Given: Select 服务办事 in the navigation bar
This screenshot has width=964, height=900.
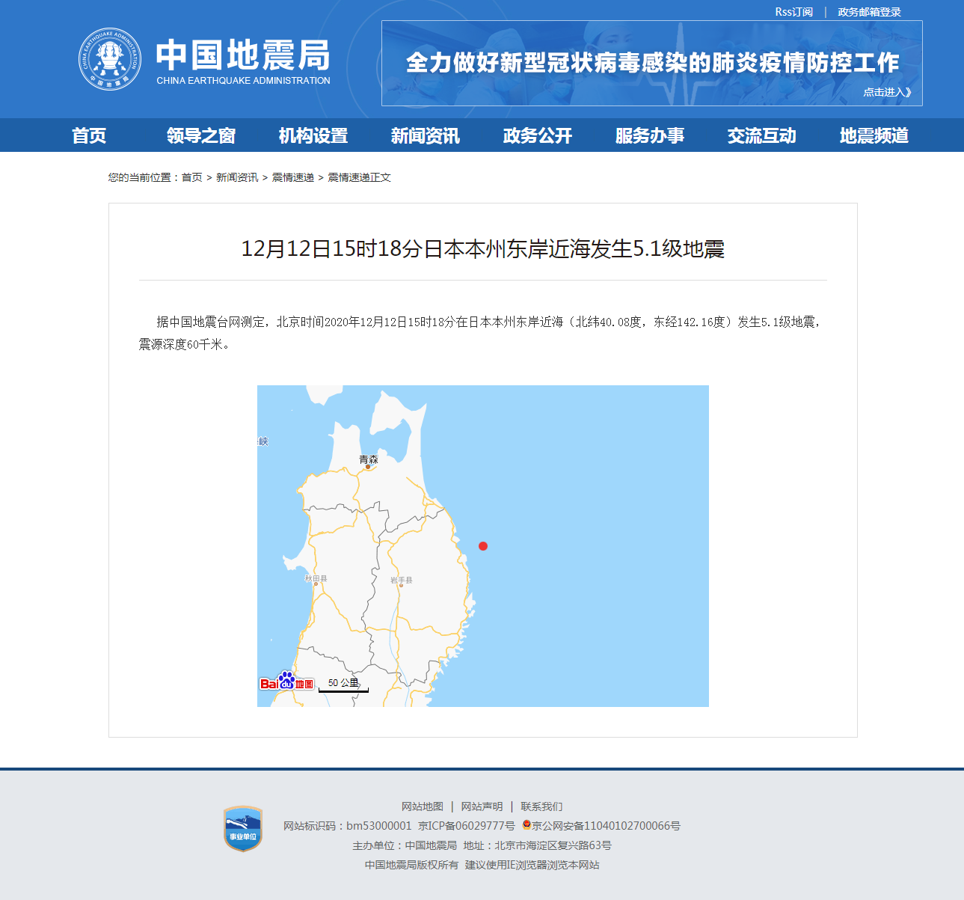Looking at the screenshot, I should click(649, 135).
